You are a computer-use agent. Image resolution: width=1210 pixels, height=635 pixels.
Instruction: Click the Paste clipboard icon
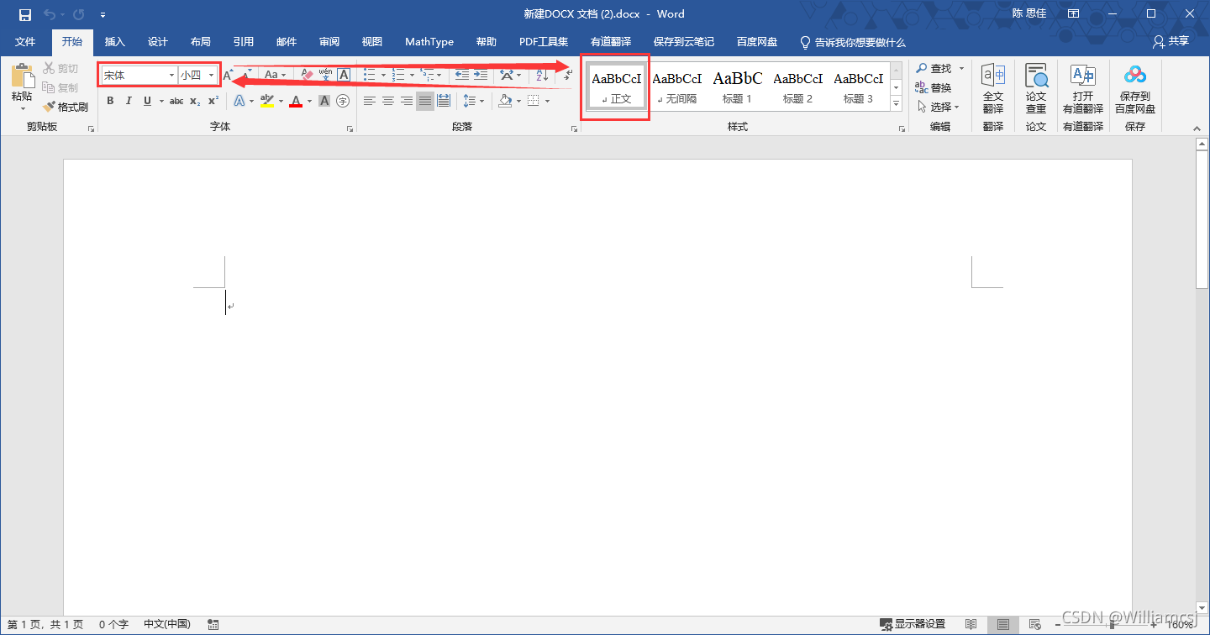point(22,76)
